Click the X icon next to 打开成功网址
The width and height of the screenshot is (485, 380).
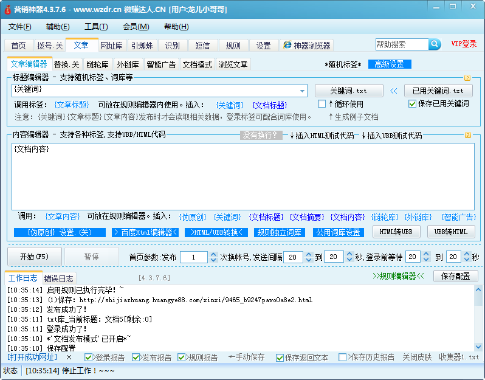(x=69, y=358)
